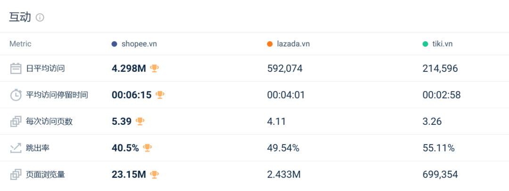Click the bounce-rate arrow icon for 跳出率
This screenshot has height=191, width=509.
pyautogui.click(x=16, y=148)
